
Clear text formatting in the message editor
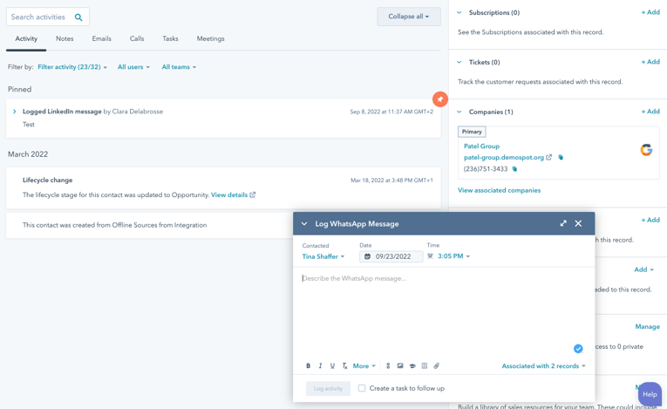tap(344, 365)
